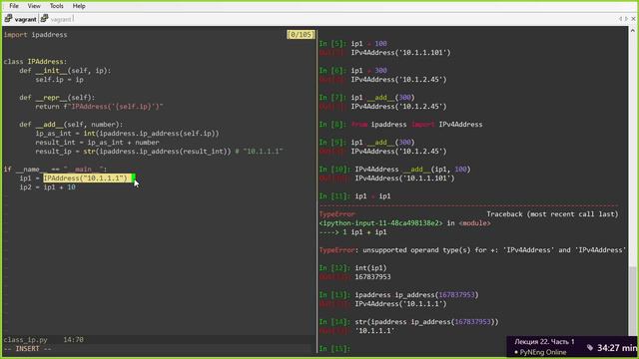The image size is (639, 359).
Task: Click the 14:70 cursor position in status line
Action: pyautogui.click(x=73, y=339)
